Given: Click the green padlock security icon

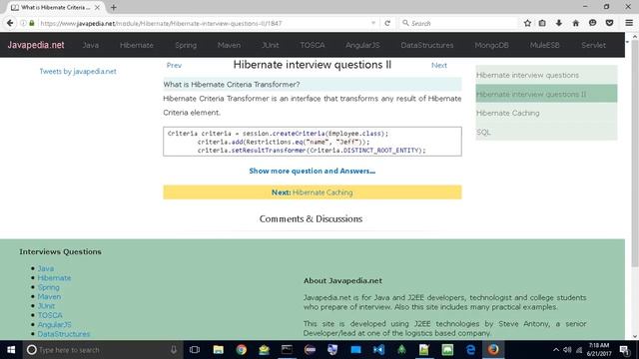Looking at the screenshot, I should click(x=32, y=23).
